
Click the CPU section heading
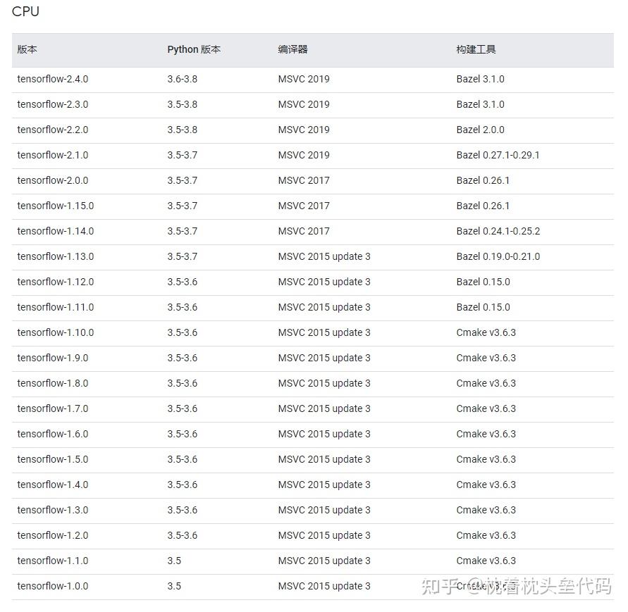25,11
